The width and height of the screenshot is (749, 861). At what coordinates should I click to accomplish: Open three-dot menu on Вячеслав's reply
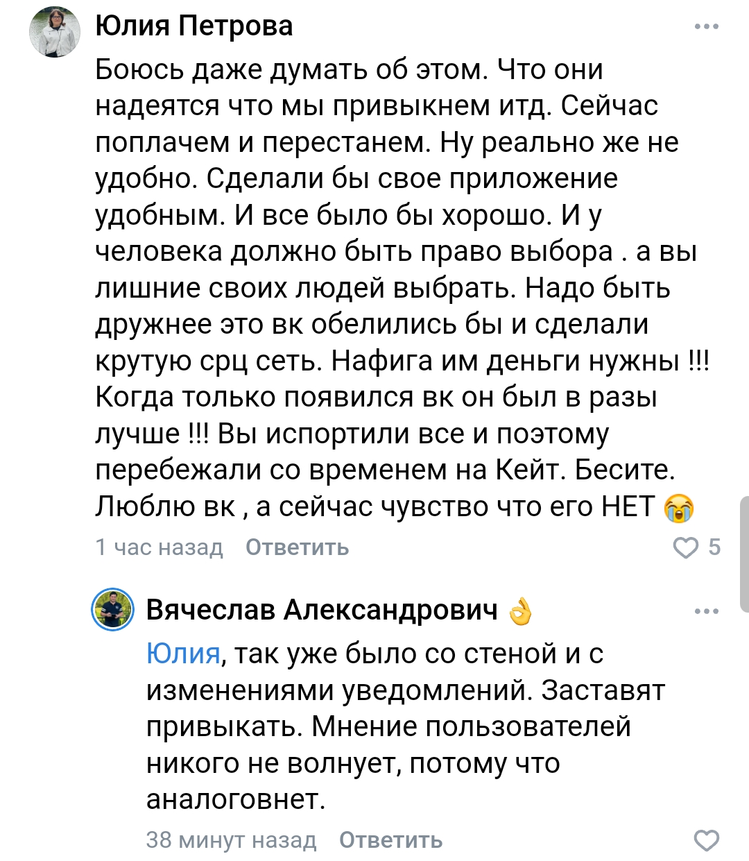click(707, 611)
